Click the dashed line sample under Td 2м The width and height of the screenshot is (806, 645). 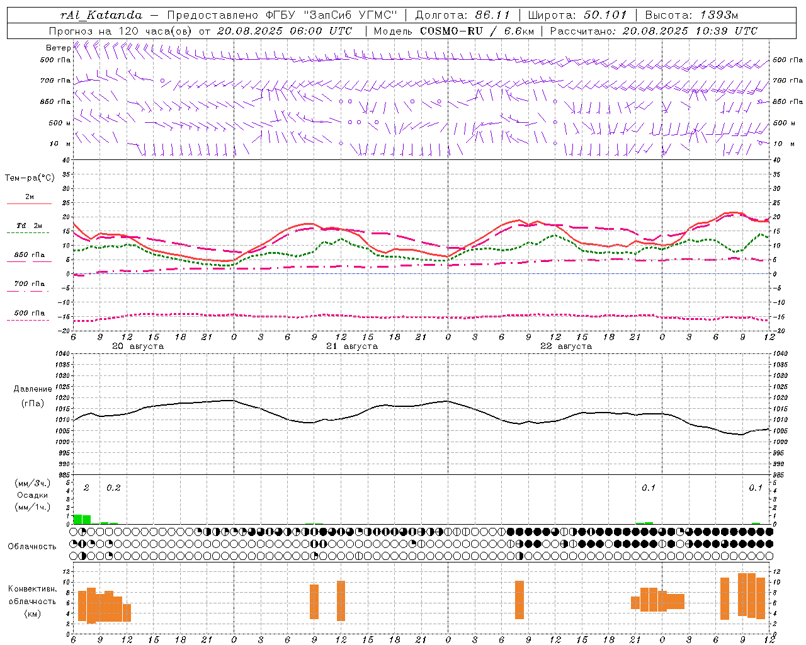tap(28, 233)
